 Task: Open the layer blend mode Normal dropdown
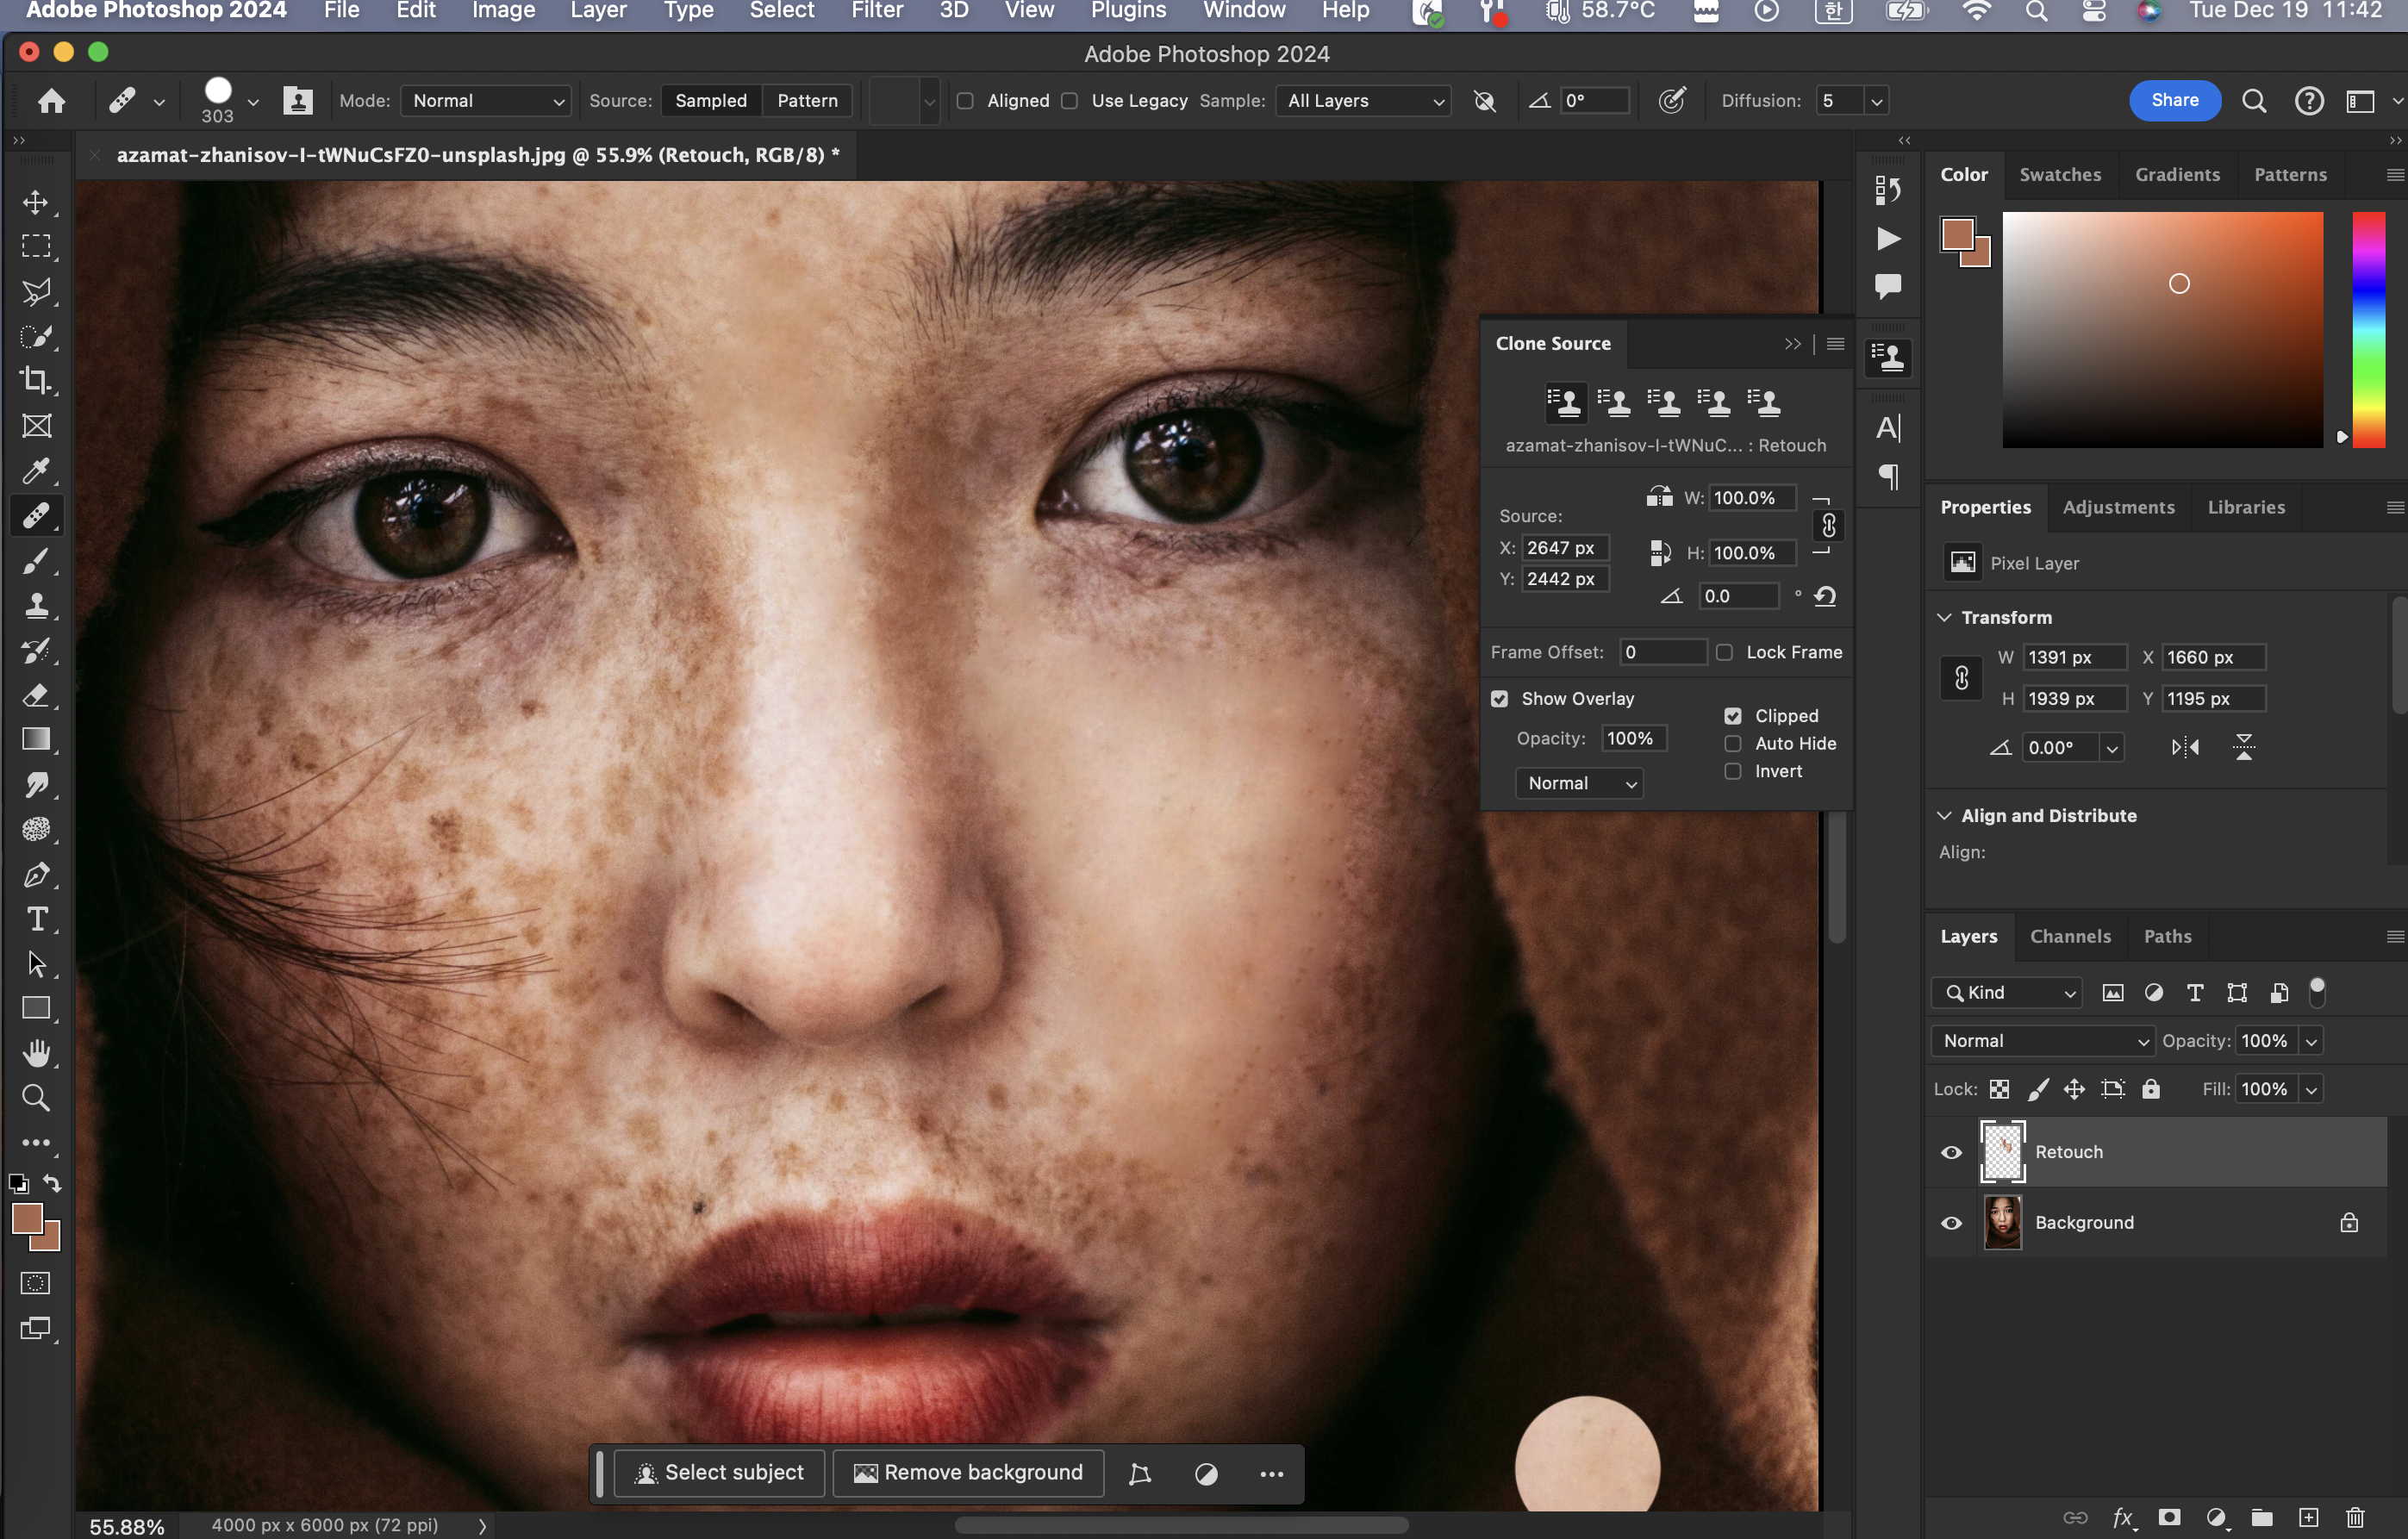click(x=2043, y=1041)
